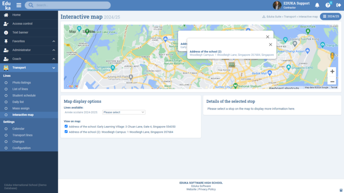Click the Text banner info icon
Image resolution: width=344 pixels, height=193 pixels.
click(6, 32)
